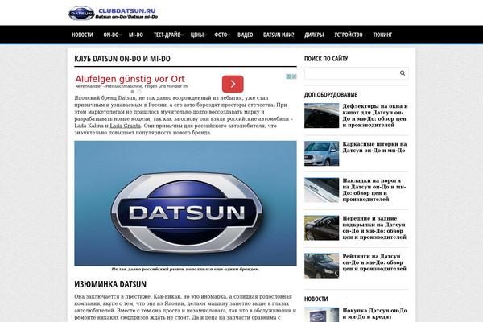Open the Datsun или? menu item
This screenshot has width=483, height=322.
pyautogui.click(x=279, y=35)
